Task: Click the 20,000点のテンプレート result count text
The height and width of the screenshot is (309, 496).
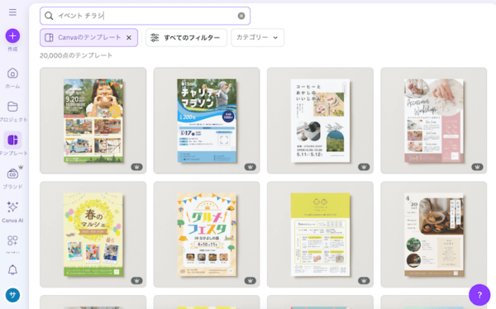Action: (76, 55)
